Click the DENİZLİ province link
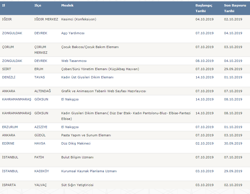Image resolution: width=250 pixels, height=194 pixels. (x=8, y=77)
